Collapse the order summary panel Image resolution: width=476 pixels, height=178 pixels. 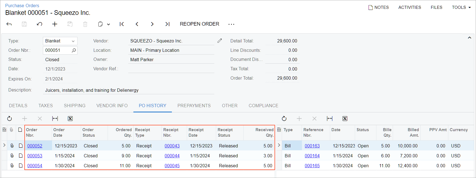pyautogui.click(x=469, y=38)
